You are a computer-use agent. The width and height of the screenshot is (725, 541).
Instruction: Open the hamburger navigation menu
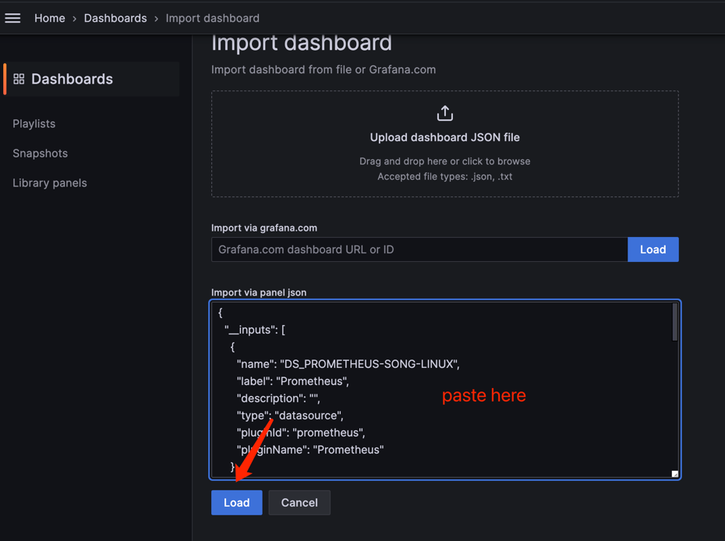(13, 18)
